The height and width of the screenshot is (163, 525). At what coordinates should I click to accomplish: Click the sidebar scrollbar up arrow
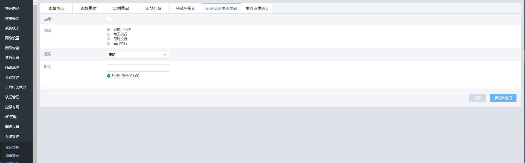click(x=35, y=2)
